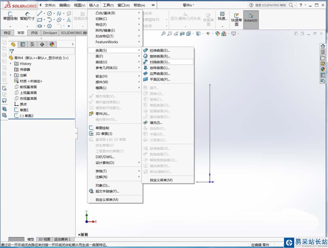Open the 文件(F) menu

tap(50, 5)
